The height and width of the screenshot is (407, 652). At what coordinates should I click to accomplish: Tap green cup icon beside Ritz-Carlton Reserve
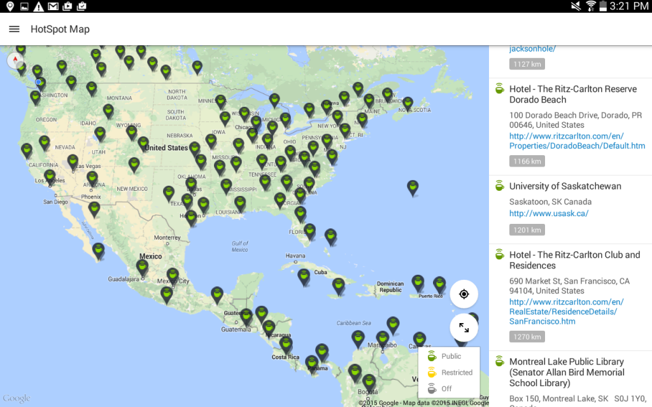tap(499, 88)
